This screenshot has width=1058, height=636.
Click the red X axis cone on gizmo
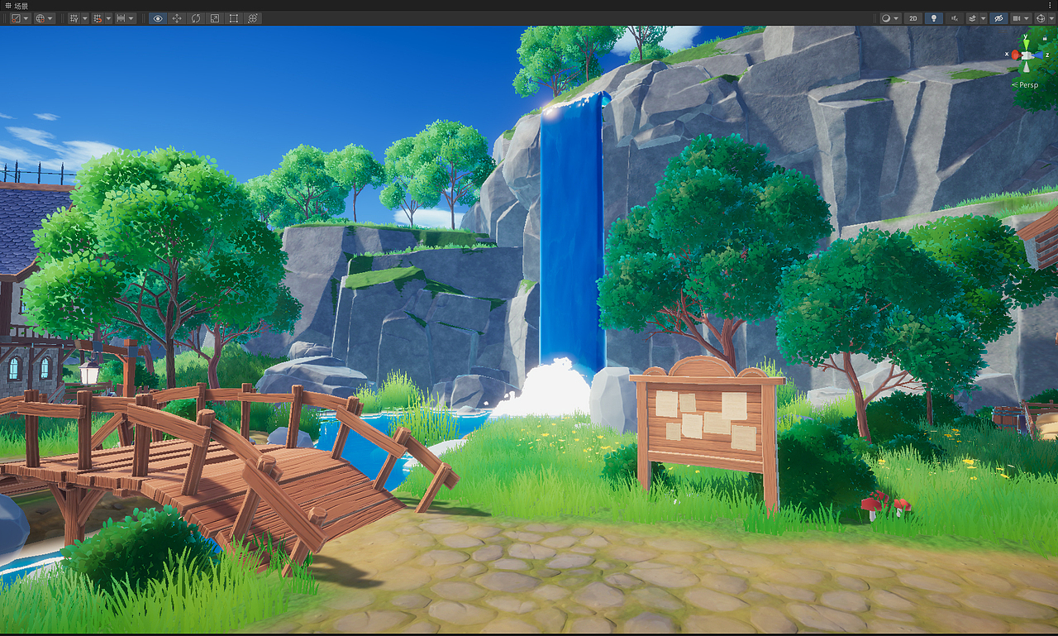1015,55
